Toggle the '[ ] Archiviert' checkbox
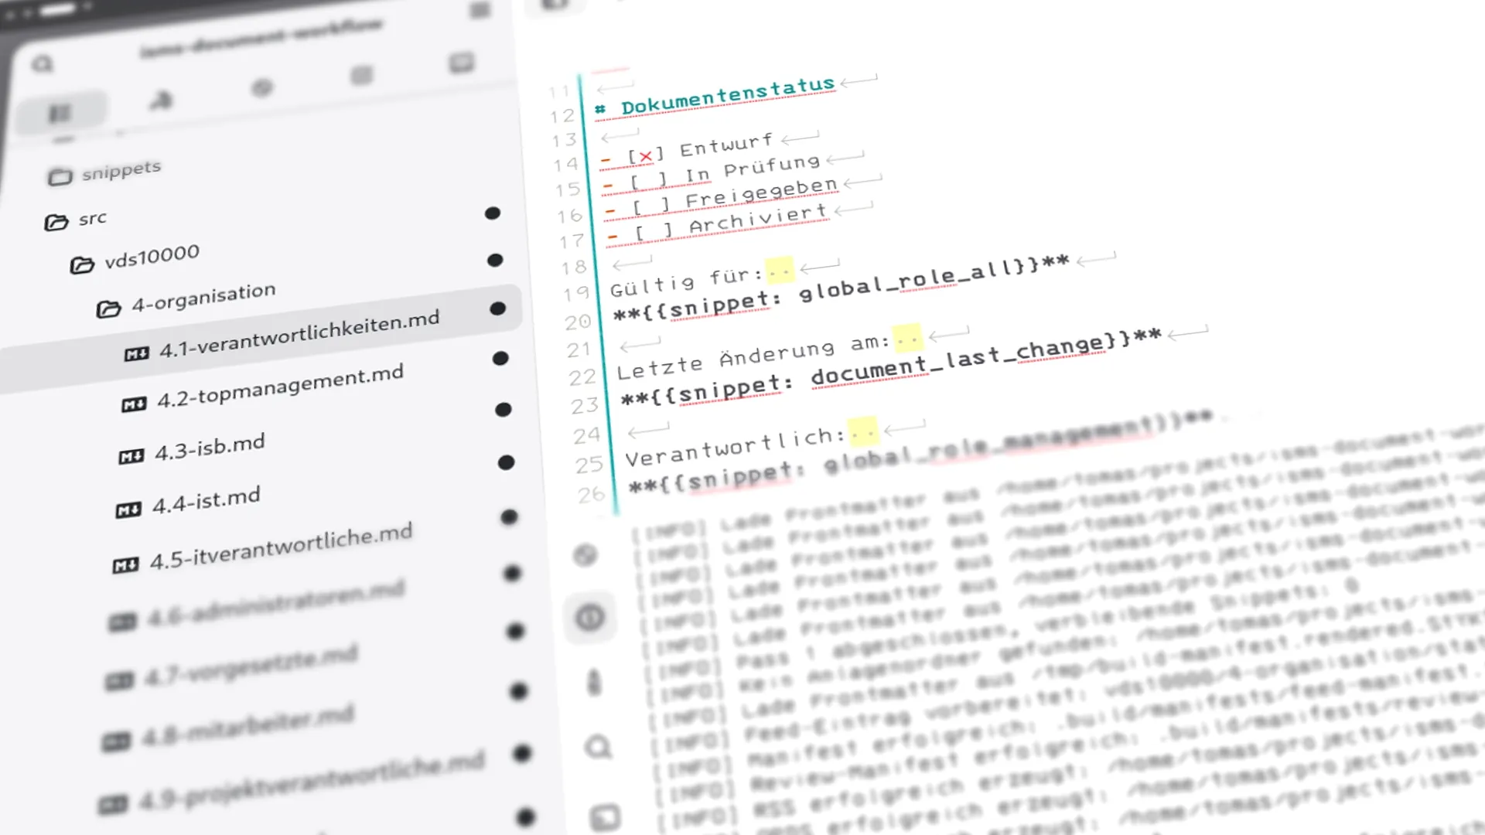The width and height of the screenshot is (1485, 835). click(654, 231)
